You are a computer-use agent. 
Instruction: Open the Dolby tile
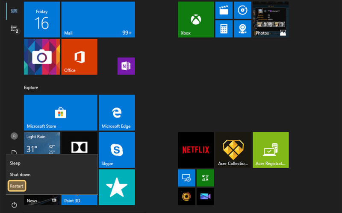pyautogui.click(x=80, y=143)
